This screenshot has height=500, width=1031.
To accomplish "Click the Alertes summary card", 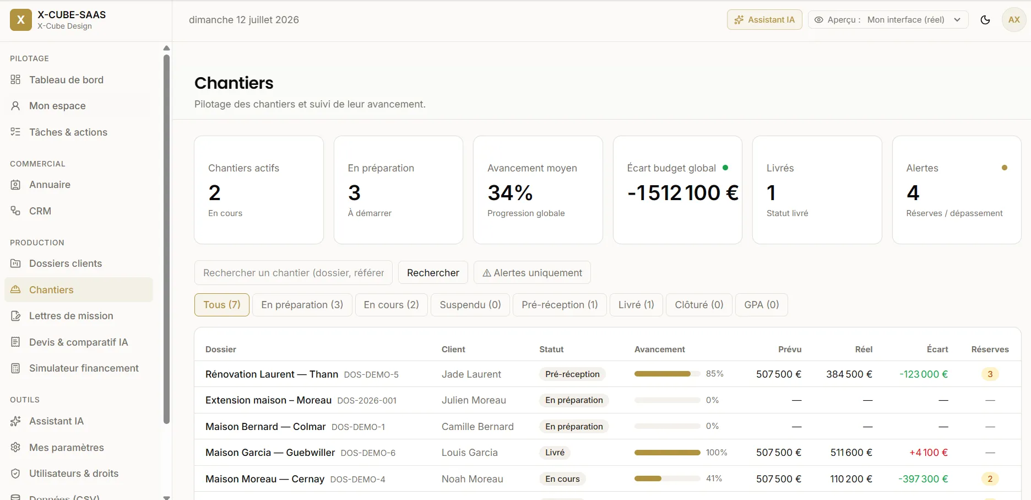I will pyautogui.click(x=957, y=190).
